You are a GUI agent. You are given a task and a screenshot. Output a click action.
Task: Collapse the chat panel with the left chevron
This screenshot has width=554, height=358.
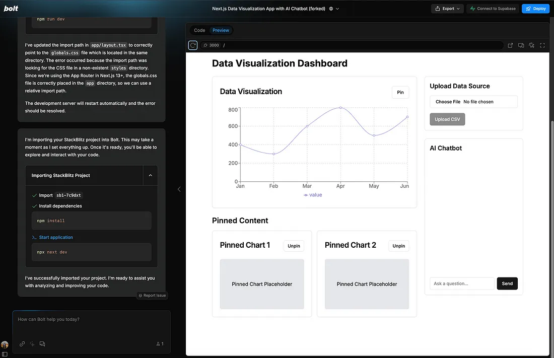pos(179,189)
